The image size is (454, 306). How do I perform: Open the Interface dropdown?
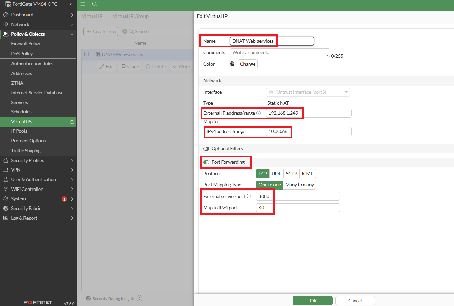point(307,92)
